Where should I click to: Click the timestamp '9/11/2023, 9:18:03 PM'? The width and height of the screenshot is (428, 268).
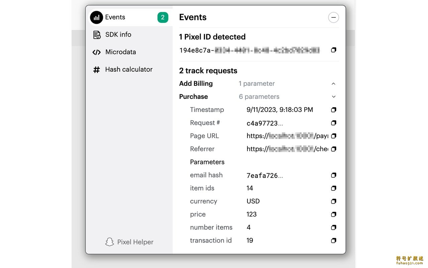coord(280,110)
